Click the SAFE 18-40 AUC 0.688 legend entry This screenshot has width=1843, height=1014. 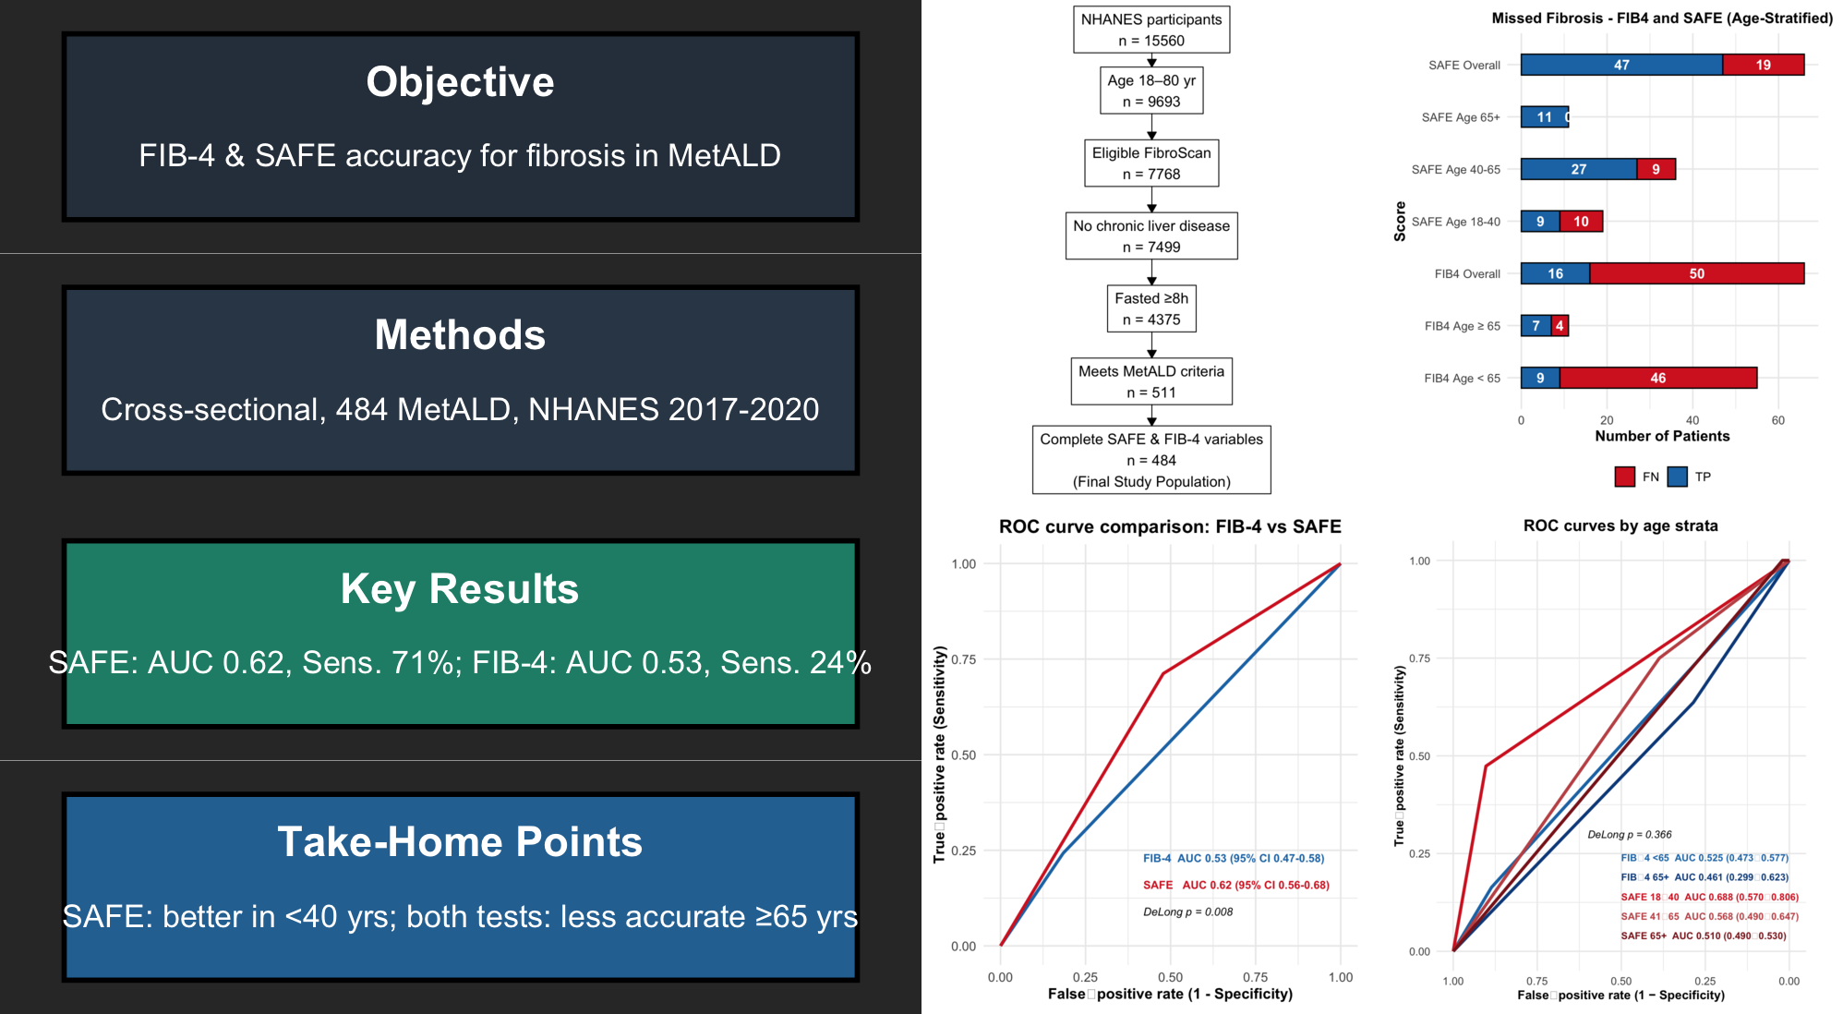coord(1709,897)
